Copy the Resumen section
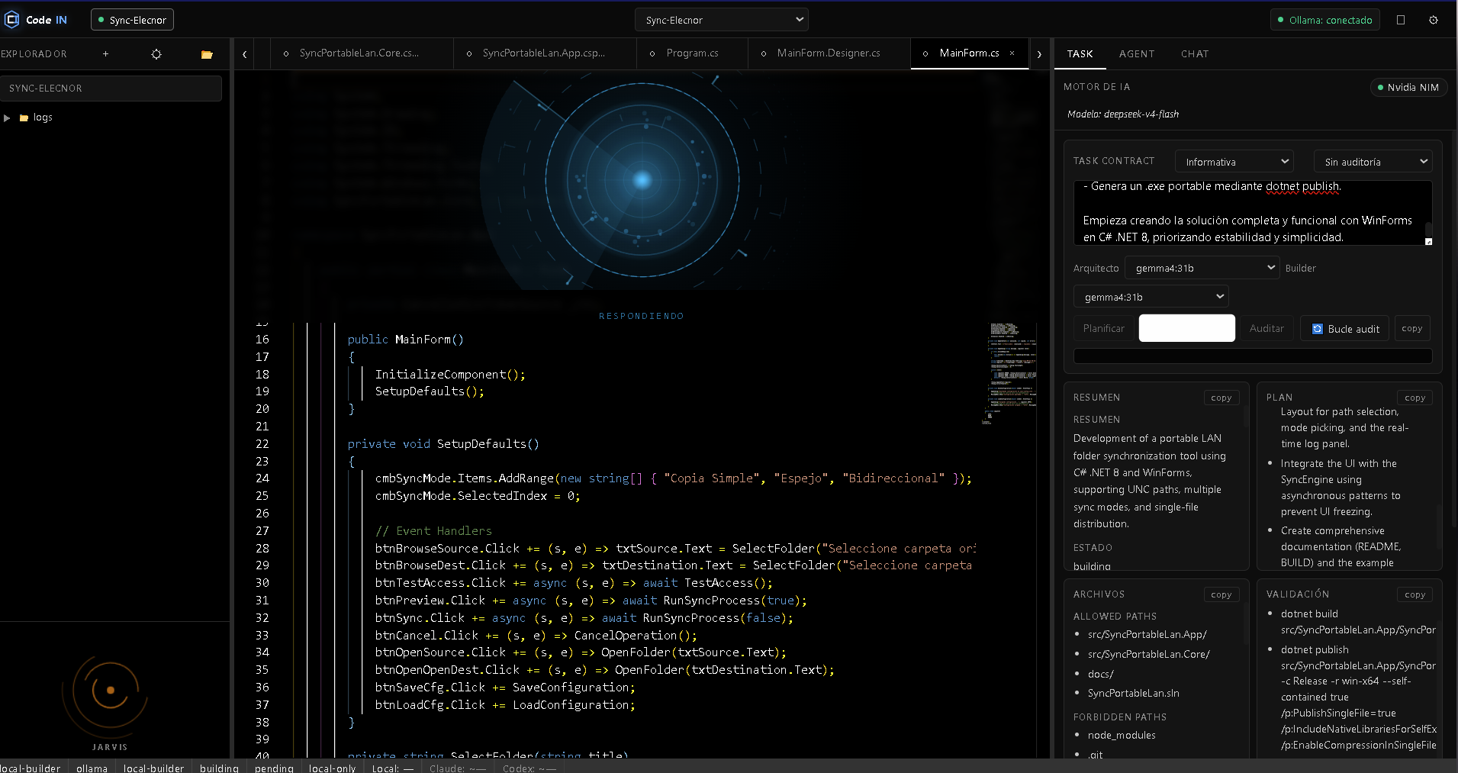The width and height of the screenshot is (1458, 773). tap(1221, 398)
